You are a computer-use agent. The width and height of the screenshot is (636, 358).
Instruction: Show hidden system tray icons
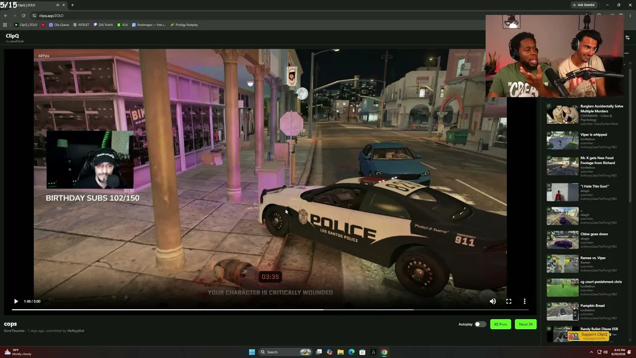pos(591,352)
